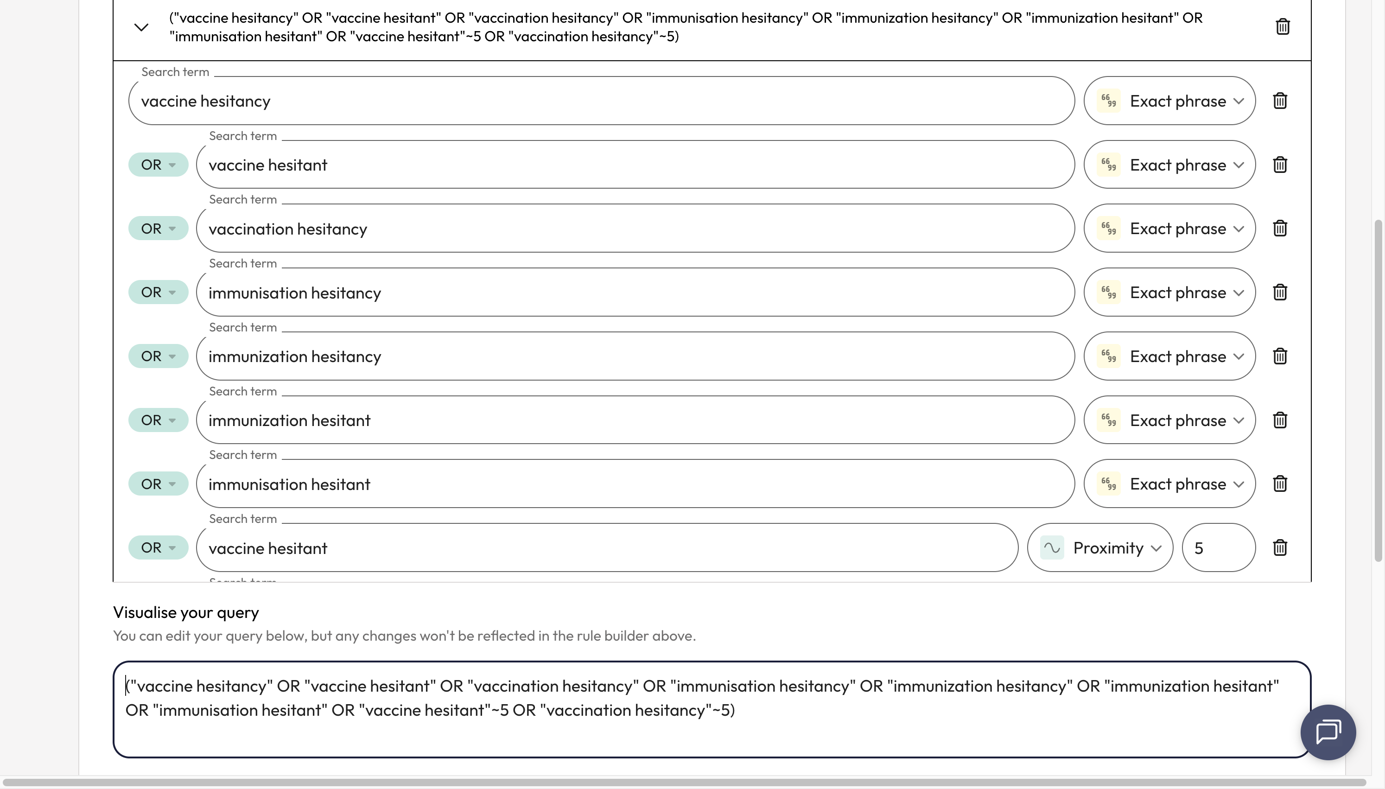Edit the proximity distance value 5
1385x789 pixels.
(1219, 547)
